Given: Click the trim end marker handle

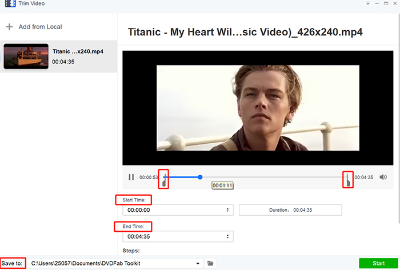Looking at the screenshot, I should click(347, 180).
